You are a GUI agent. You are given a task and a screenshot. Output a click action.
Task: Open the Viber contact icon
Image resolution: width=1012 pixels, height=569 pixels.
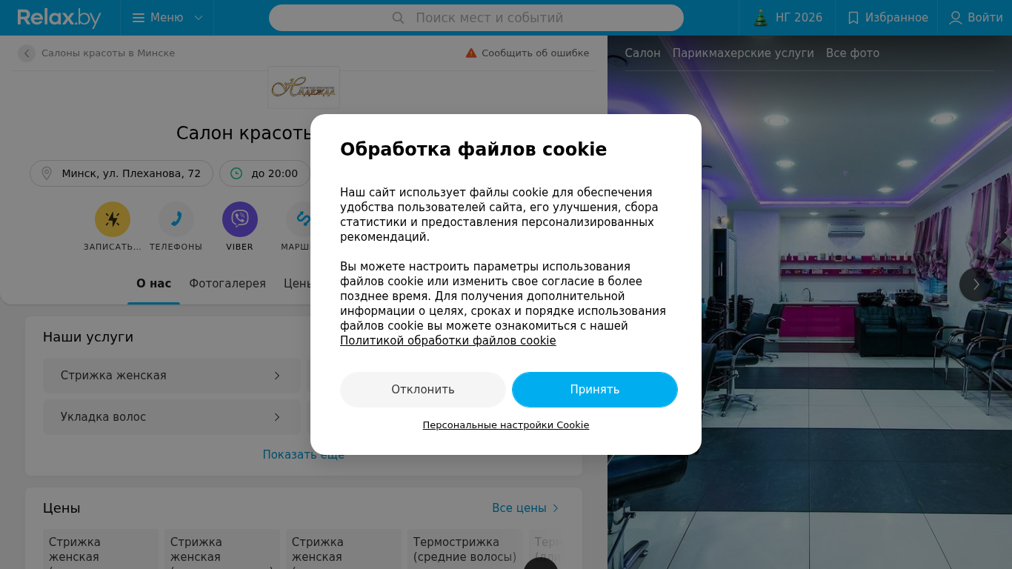(x=240, y=219)
